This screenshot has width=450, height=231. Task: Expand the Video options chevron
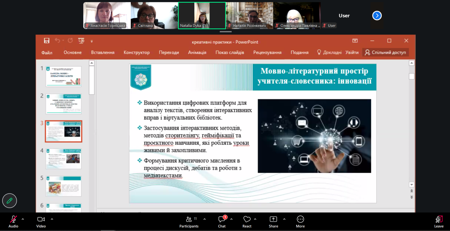tap(52, 219)
